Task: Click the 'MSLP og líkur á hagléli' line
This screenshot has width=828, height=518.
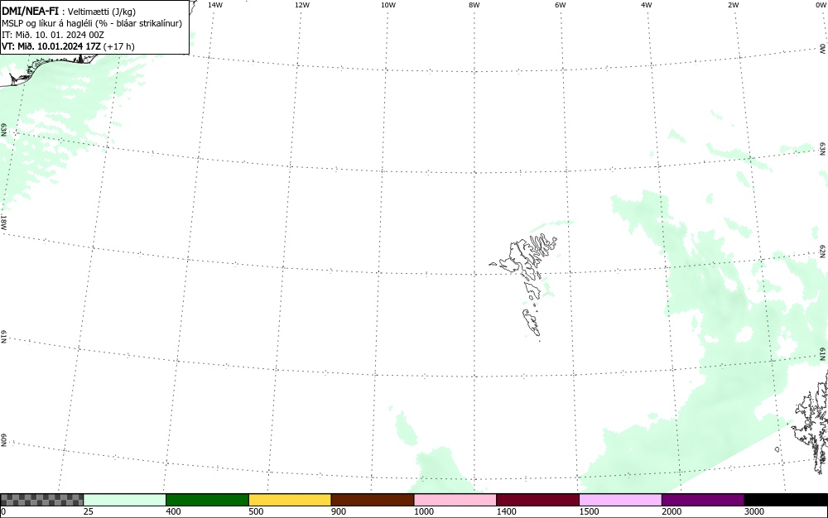Action: coord(92,23)
